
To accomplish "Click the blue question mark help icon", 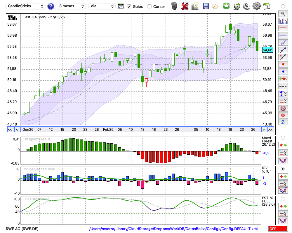I will (51, 6).
